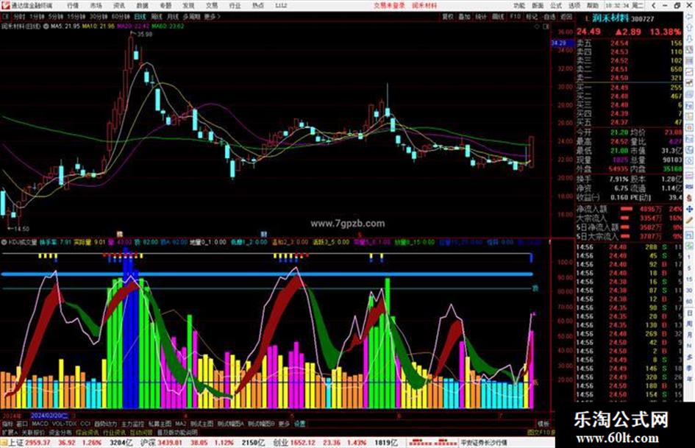Toggle the 复权 price adjustment button
Screen dimensions: 695x448
pos(448,16)
